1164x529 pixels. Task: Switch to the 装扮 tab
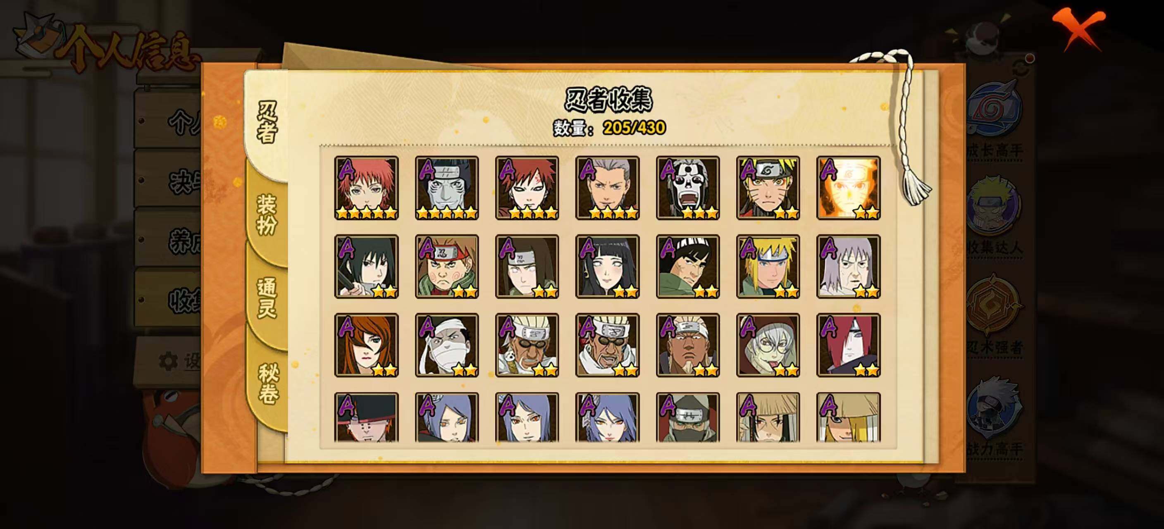[267, 215]
